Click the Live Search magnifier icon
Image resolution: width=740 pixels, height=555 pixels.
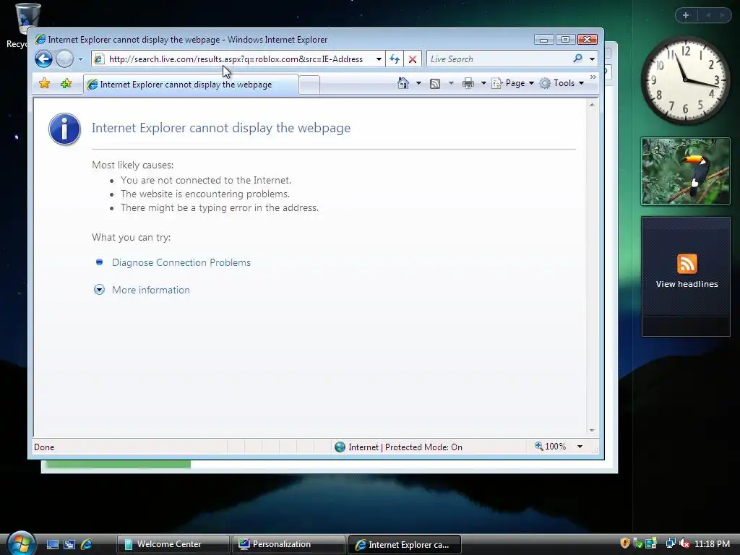tap(577, 59)
